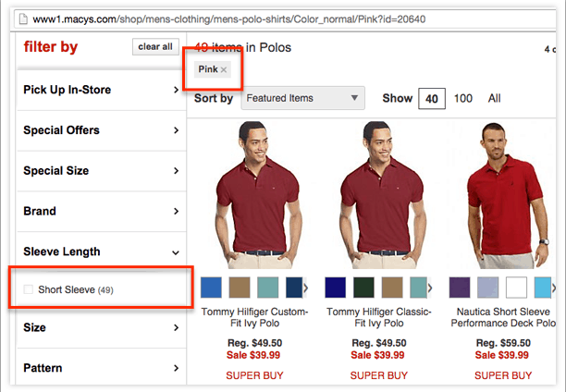Open Tommy Hilfiger Classic-Fit Ivy Polo image

pyautogui.click(x=381, y=195)
